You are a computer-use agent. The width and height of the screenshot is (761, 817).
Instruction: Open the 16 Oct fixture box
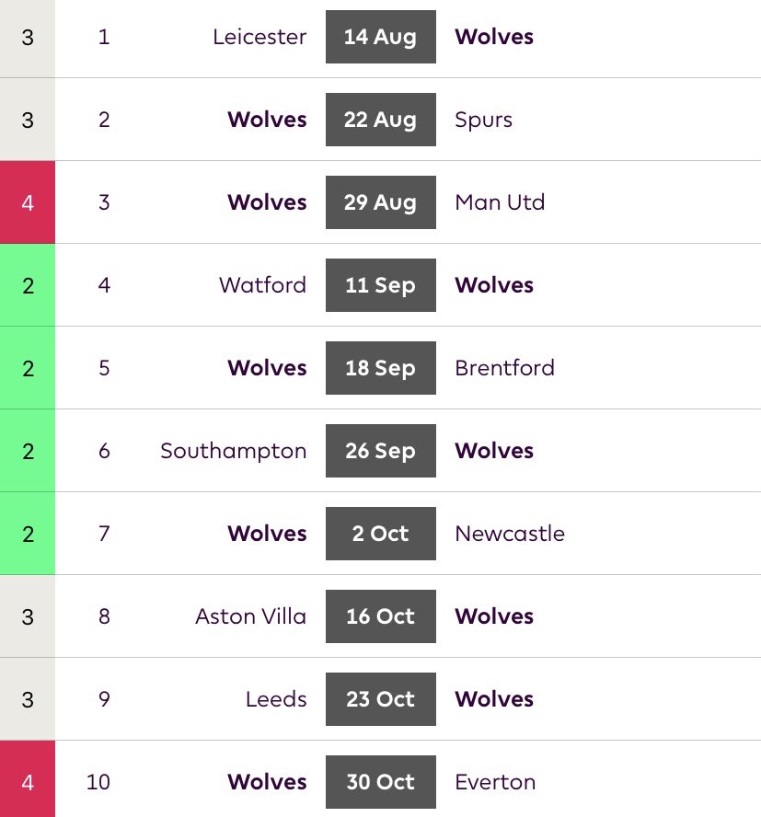pos(381,617)
